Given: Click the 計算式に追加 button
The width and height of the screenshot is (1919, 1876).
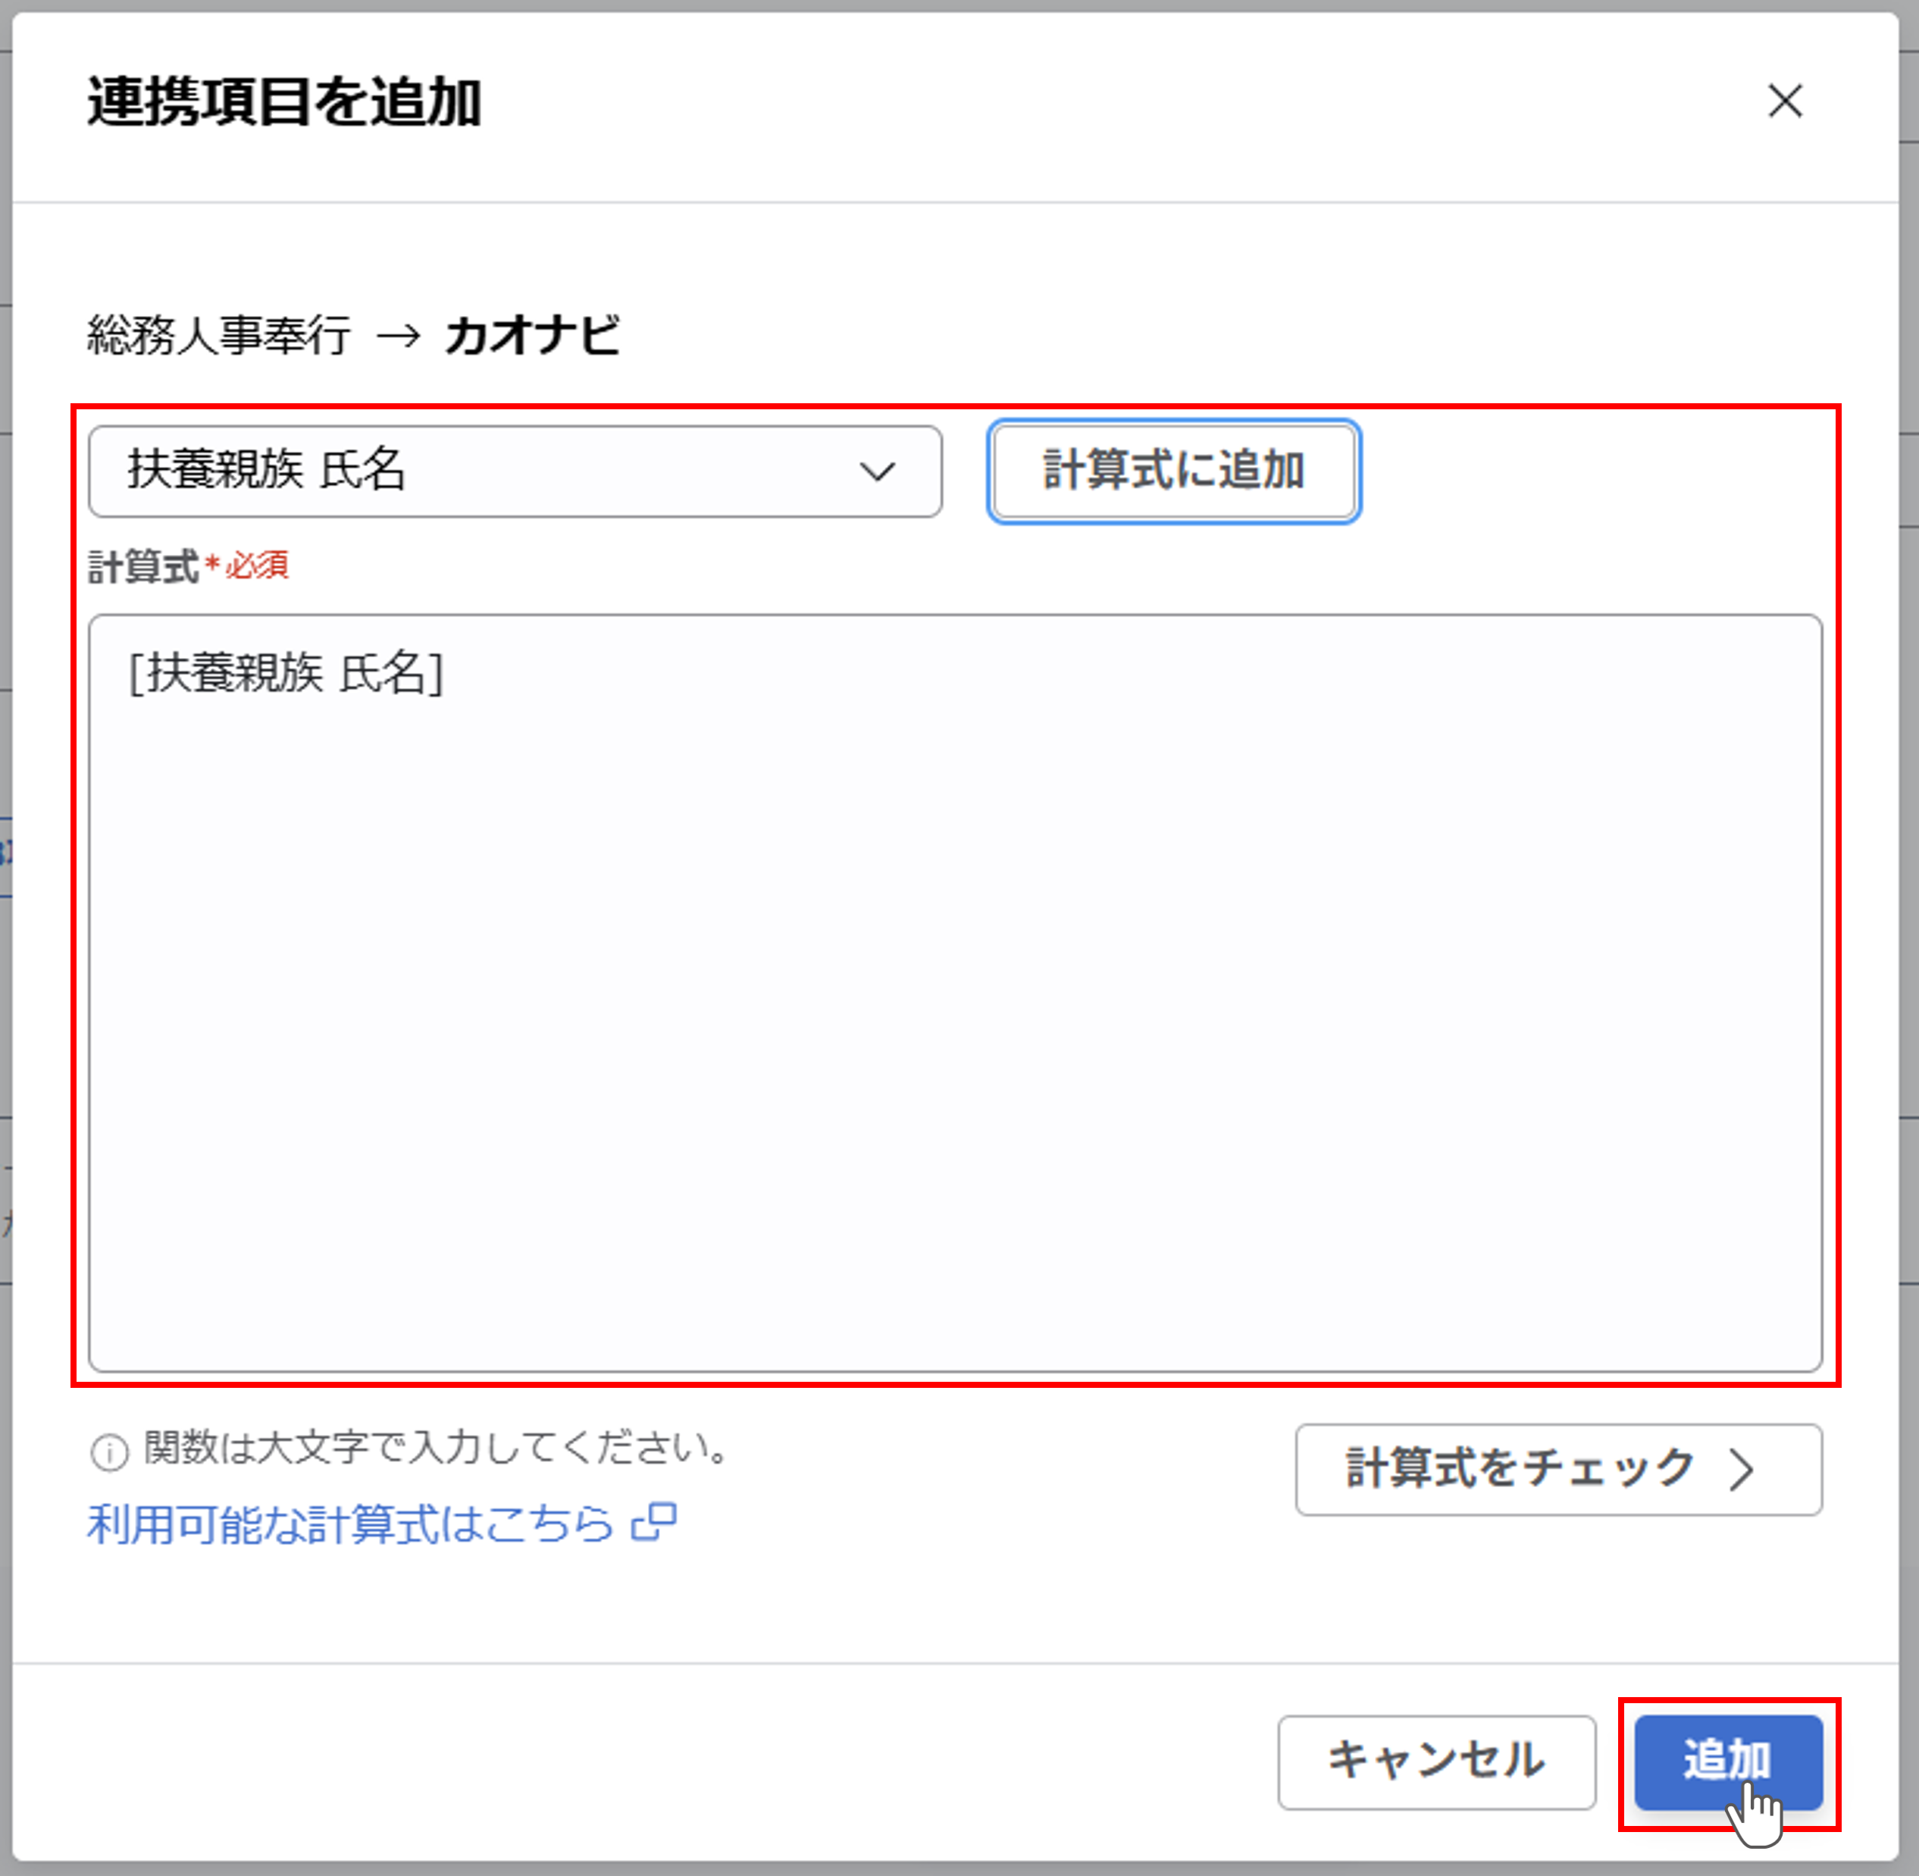Looking at the screenshot, I should coord(1174,471).
